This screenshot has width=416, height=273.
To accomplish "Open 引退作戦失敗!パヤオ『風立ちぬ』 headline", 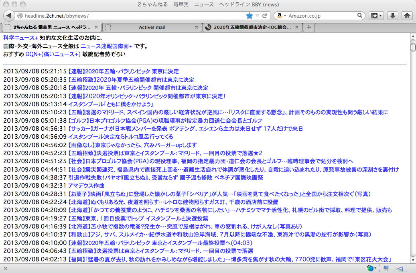I will (x=166, y=178).
